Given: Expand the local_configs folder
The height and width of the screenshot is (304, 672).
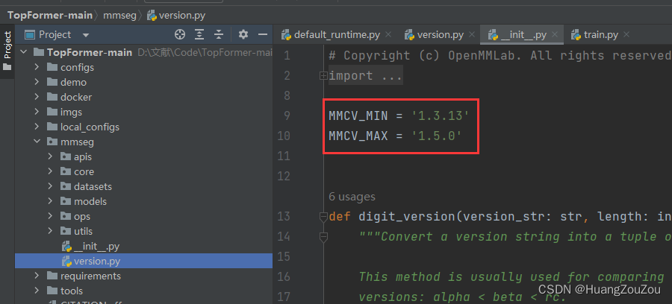Looking at the screenshot, I should (37, 127).
